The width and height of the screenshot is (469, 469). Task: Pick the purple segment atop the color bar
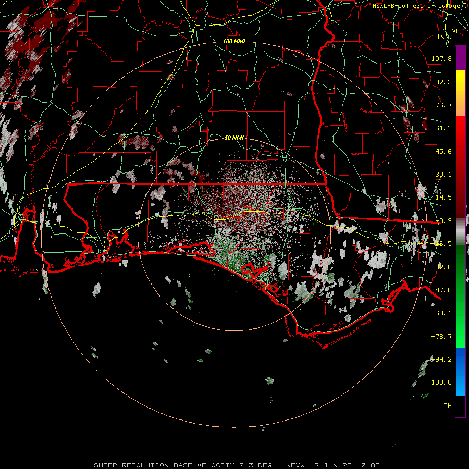point(460,58)
